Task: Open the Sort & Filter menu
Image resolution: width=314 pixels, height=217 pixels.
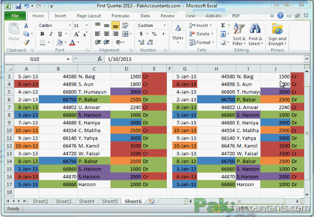Action: (x=239, y=34)
